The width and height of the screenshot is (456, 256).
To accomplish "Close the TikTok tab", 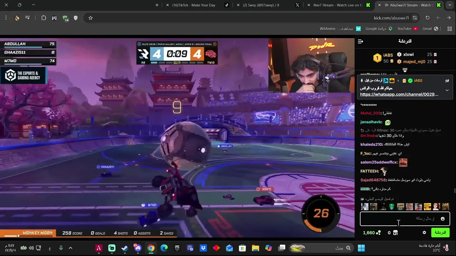I will (x=167, y=5).
